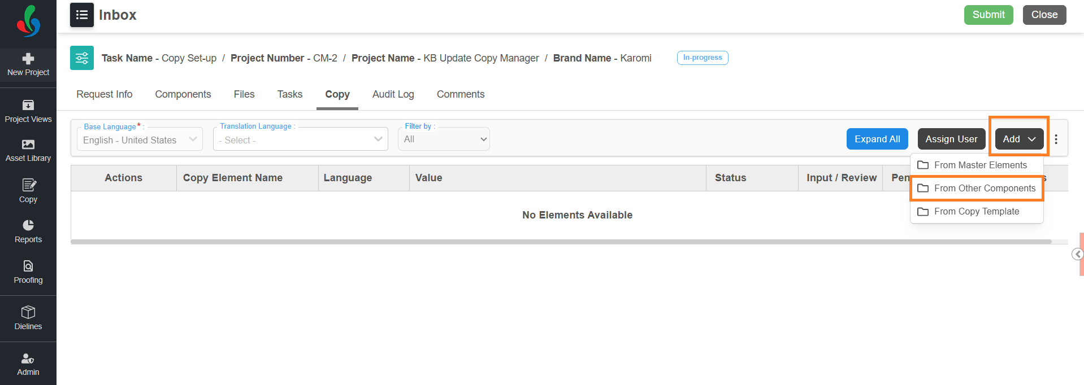Viewport: 1084px width, 385px height.
Task: Click the New Project plus icon
Action: tap(28, 59)
